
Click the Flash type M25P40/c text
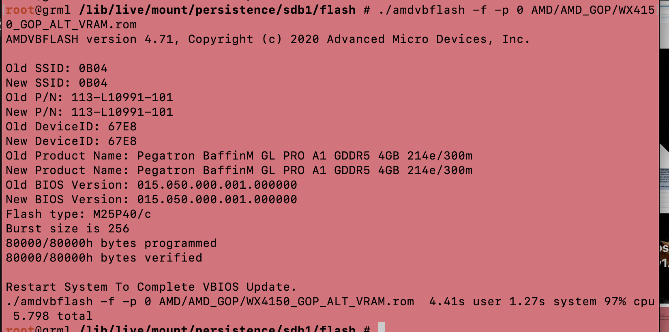coord(122,214)
